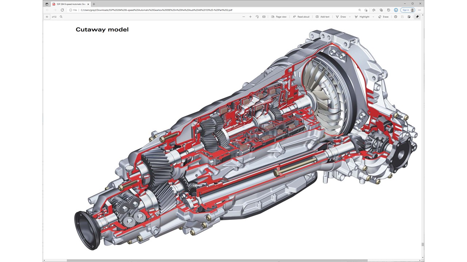The height and width of the screenshot is (262, 467).
Task: Rotate the PDF page
Action: coord(257,17)
